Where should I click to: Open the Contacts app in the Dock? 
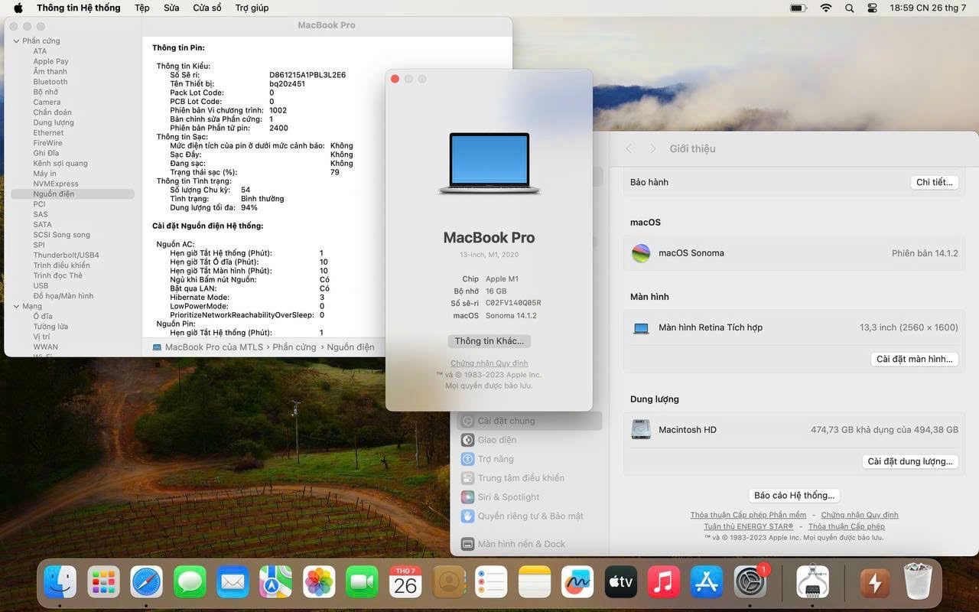tap(449, 582)
